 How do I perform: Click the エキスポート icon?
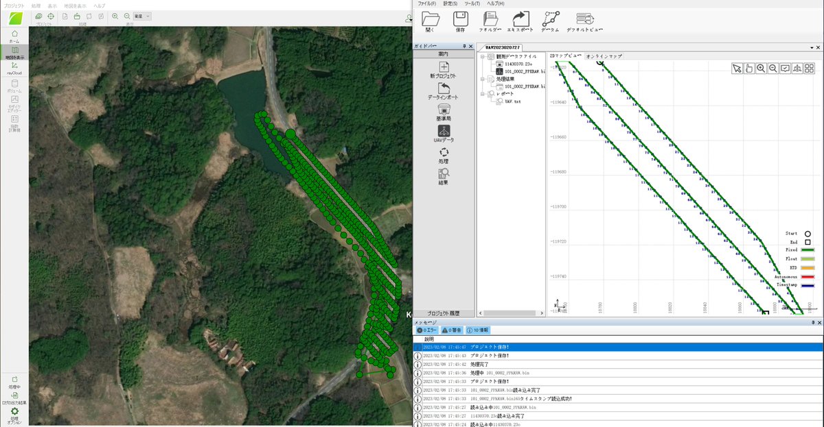[521, 22]
